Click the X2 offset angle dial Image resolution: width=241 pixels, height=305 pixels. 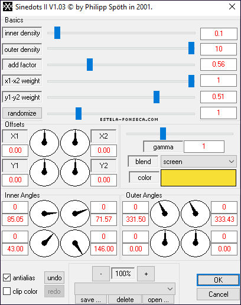coord(75,143)
